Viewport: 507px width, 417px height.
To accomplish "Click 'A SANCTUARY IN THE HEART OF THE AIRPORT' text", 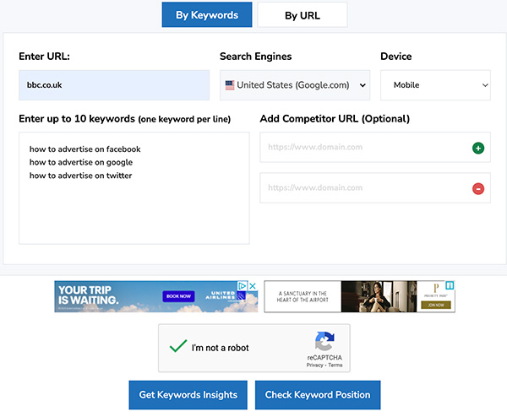I will tap(303, 296).
